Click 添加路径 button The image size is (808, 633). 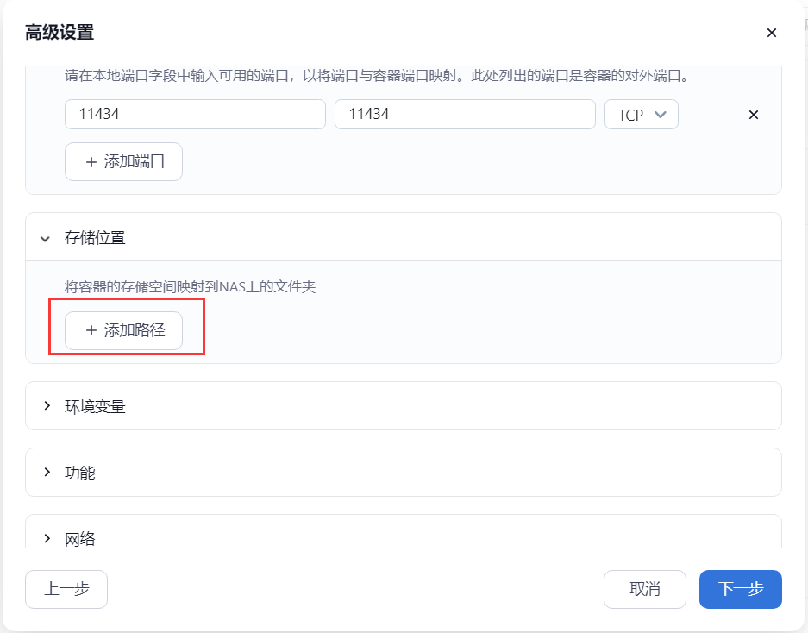pyautogui.click(x=123, y=330)
